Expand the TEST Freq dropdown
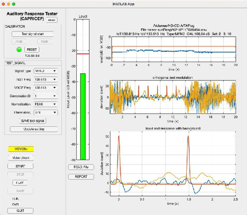Viewport: 247px width, 215px height. (x=45, y=80)
